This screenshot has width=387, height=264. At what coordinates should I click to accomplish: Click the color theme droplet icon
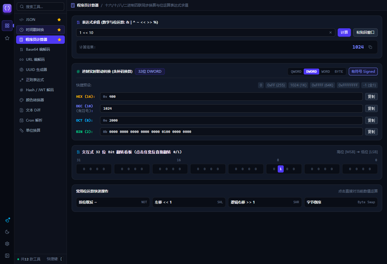tap(7, 220)
